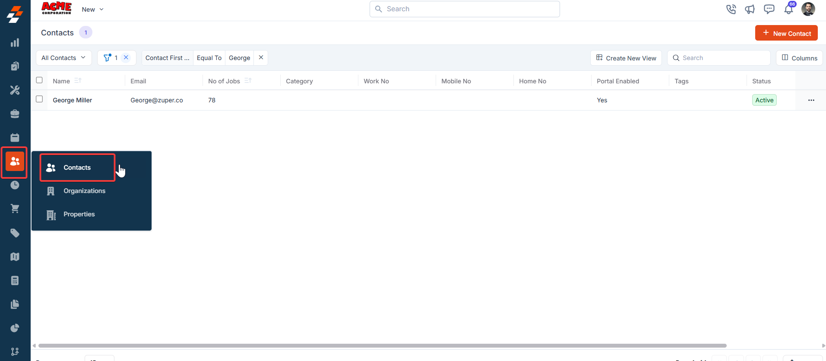Click the Category column header
826x361 pixels.
[299, 81]
